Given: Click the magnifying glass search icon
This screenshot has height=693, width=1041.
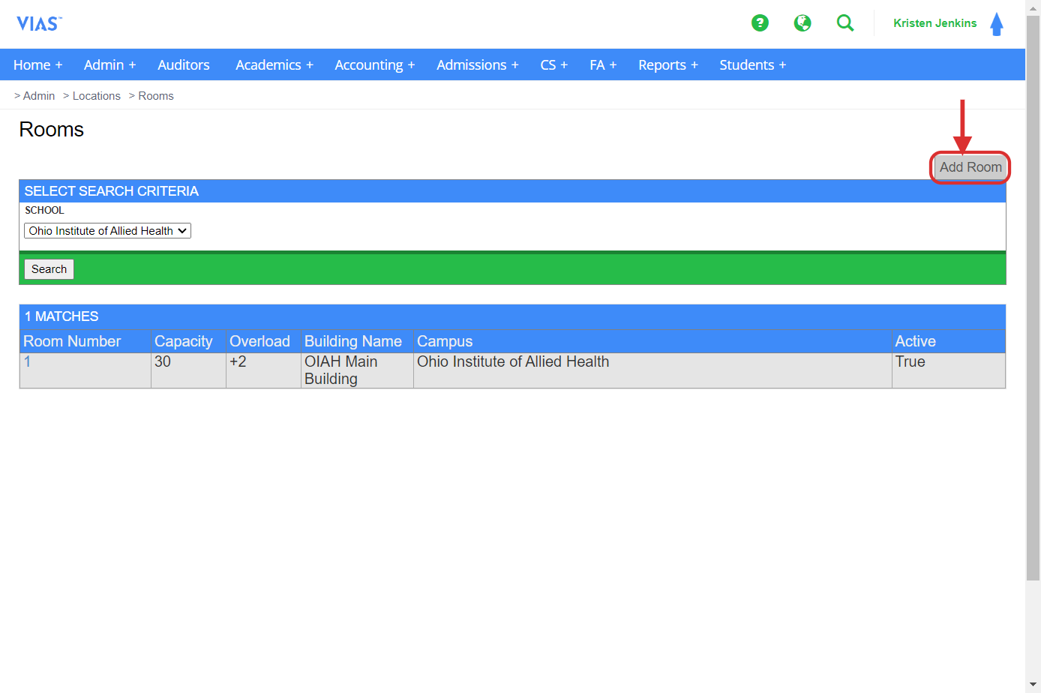Looking at the screenshot, I should tap(845, 23).
